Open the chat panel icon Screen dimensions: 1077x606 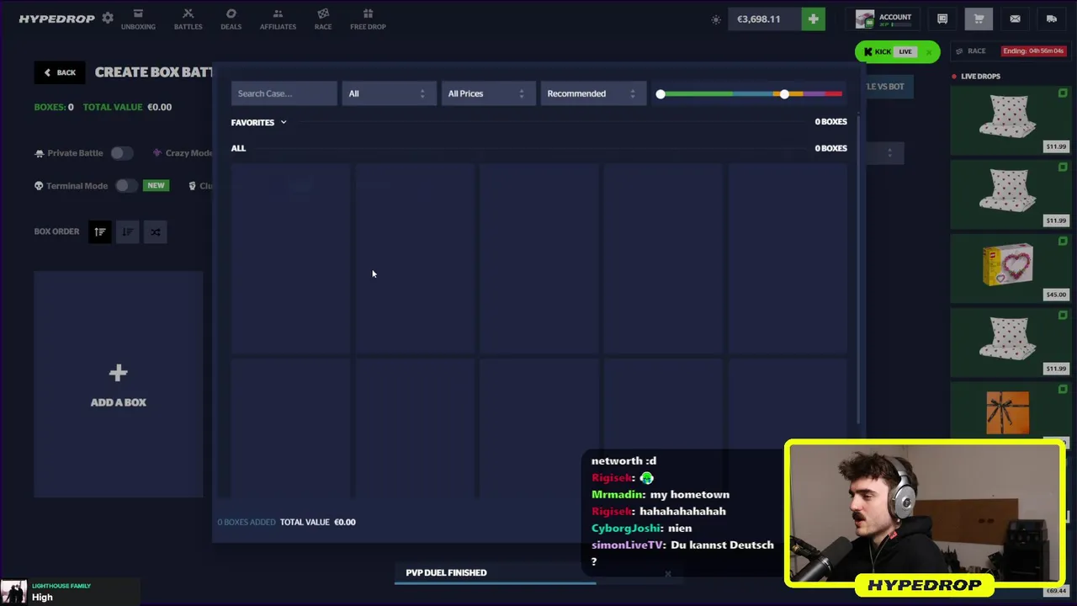pyautogui.click(x=942, y=19)
